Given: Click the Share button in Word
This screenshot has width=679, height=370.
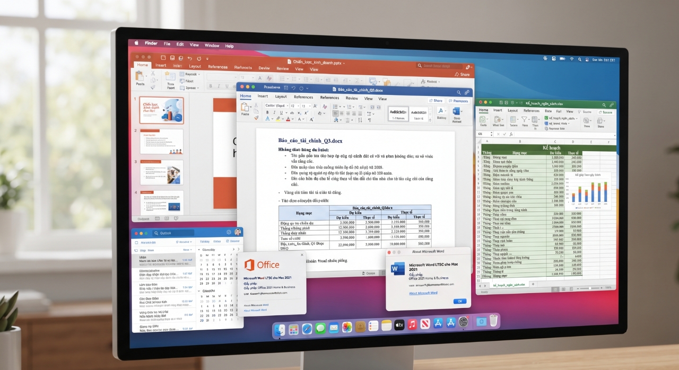Looking at the screenshot, I should coord(436,101).
